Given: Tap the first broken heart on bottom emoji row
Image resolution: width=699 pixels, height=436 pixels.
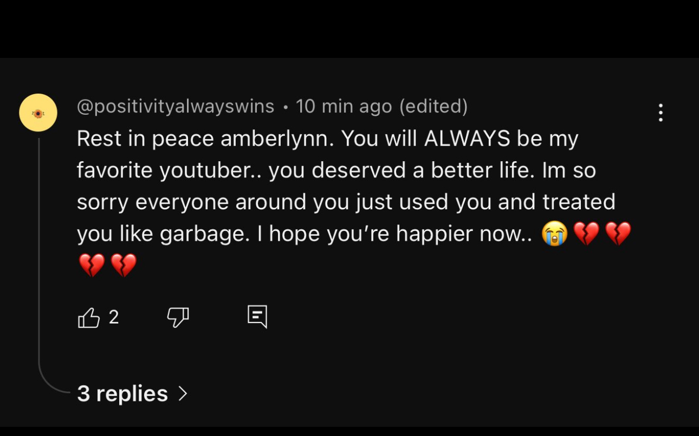Looking at the screenshot, I should tap(92, 266).
